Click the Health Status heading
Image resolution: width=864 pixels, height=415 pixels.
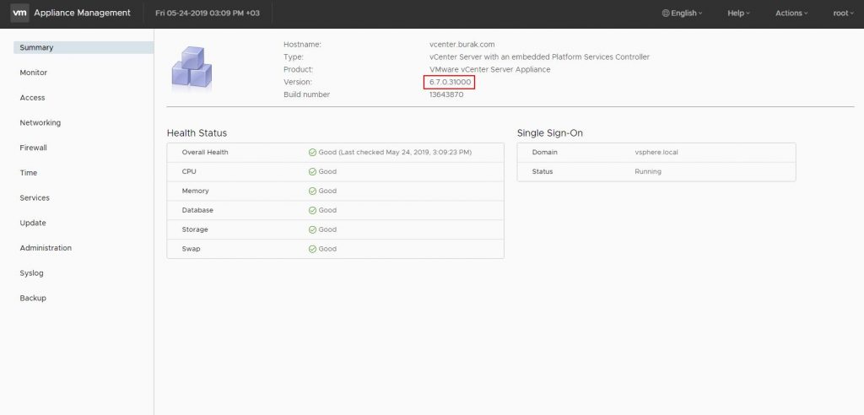click(x=197, y=132)
